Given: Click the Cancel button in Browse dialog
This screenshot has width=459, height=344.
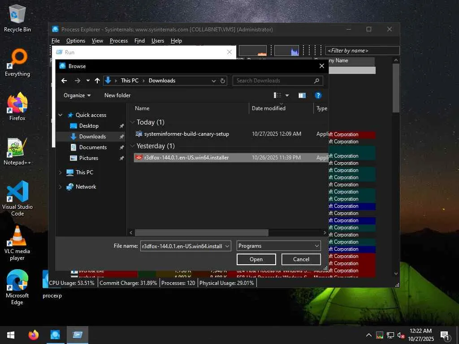Looking at the screenshot, I should [x=301, y=259].
